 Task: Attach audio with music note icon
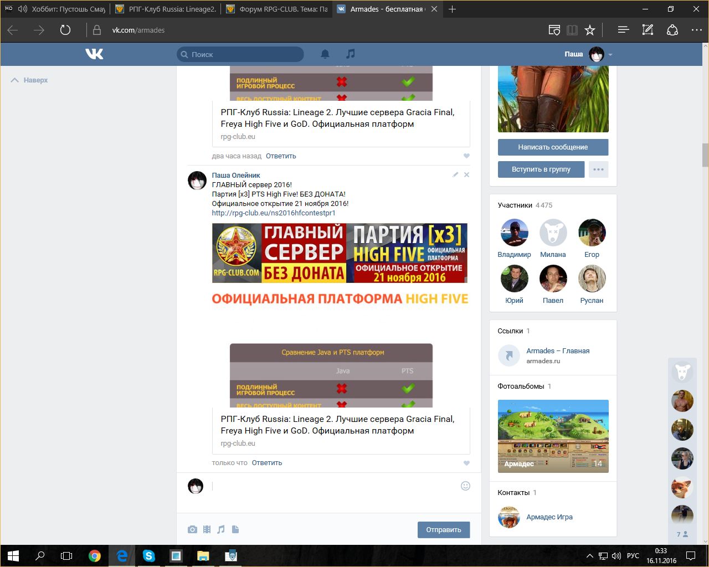(221, 529)
